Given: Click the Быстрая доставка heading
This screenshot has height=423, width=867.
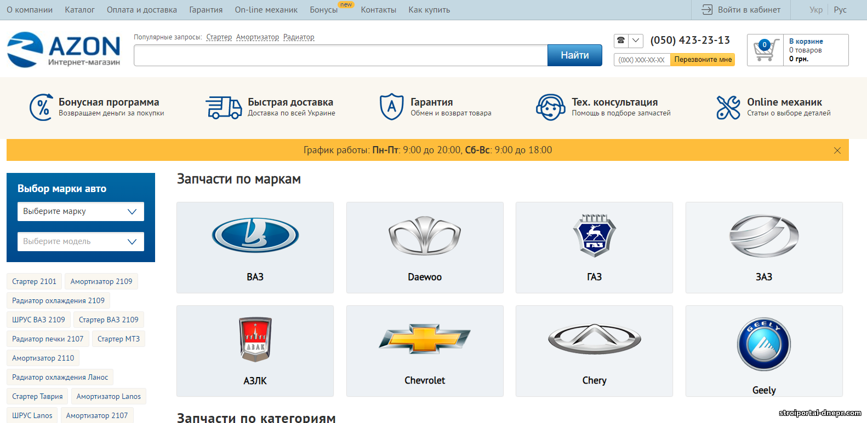Looking at the screenshot, I should click(290, 102).
